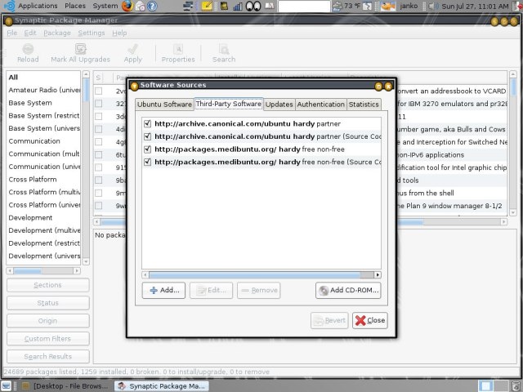Open the mail launcher in top panel
This screenshot has height=392, width=523.
click(140, 6)
